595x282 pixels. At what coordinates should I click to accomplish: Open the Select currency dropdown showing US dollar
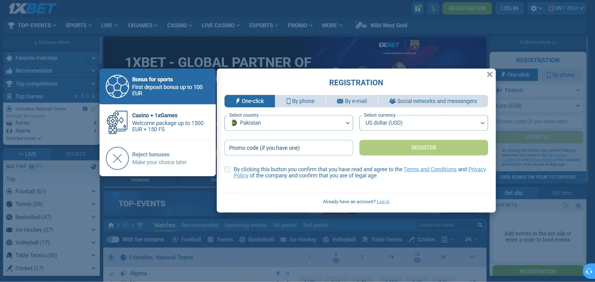pos(424,123)
